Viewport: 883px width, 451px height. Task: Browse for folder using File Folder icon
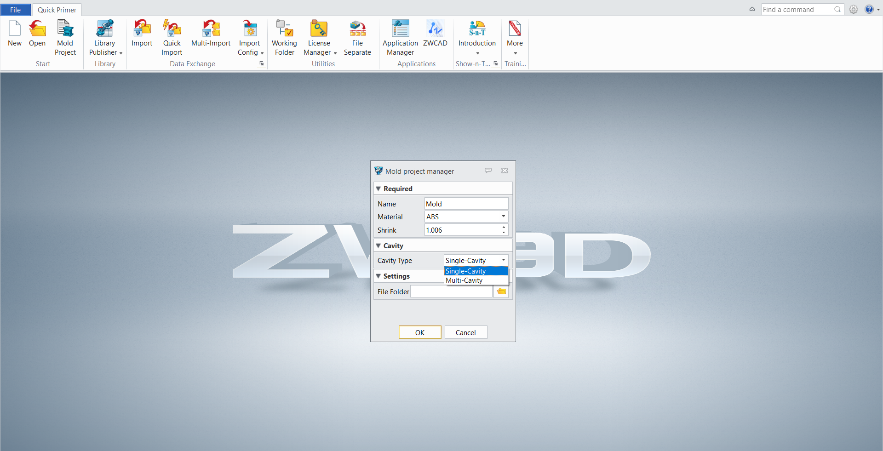pos(501,291)
